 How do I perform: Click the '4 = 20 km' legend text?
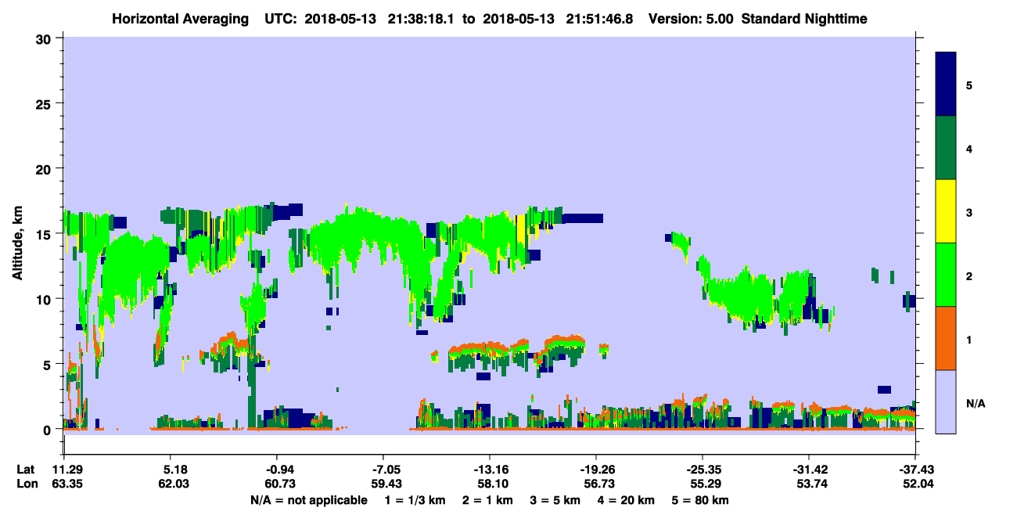[x=627, y=500]
